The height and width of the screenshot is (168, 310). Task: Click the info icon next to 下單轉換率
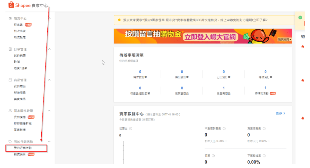tap(264, 156)
